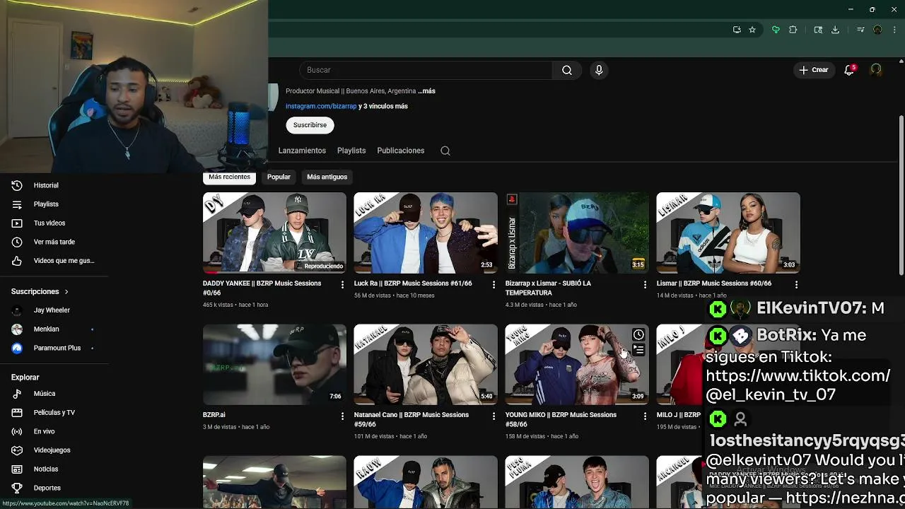Open the browser downloads icon
Screen dimensions: 905x509
pyautogui.click(x=835, y=30)
